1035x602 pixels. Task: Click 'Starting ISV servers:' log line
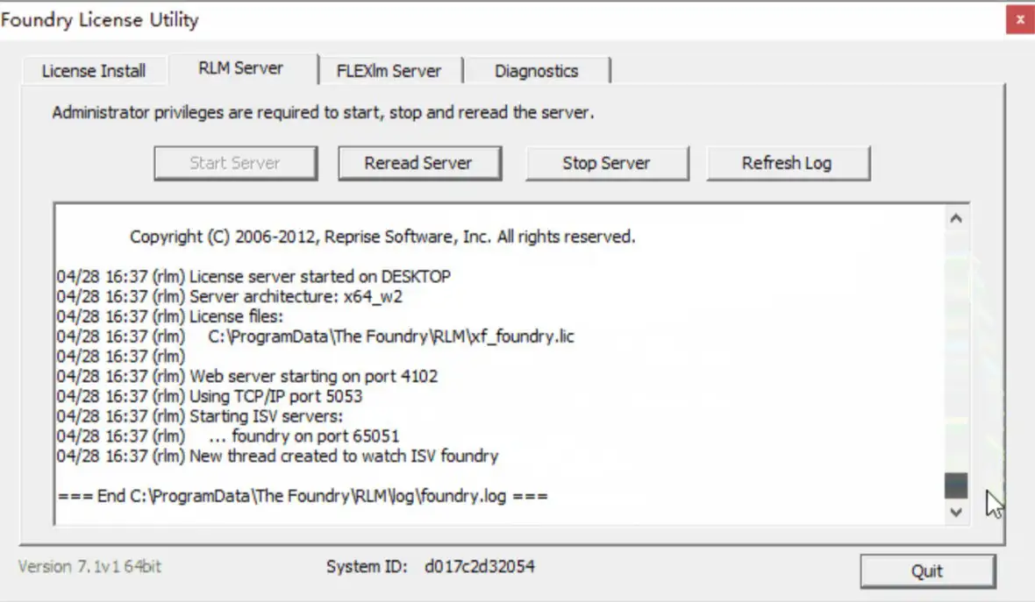click(199, 416)
